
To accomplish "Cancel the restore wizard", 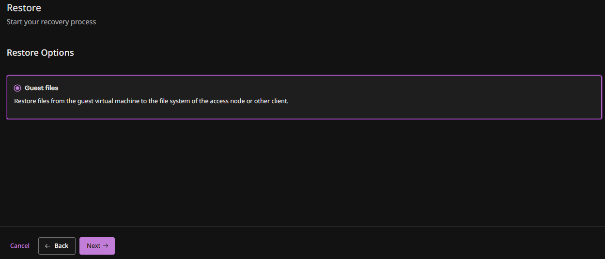I will (x=20, y=246).
